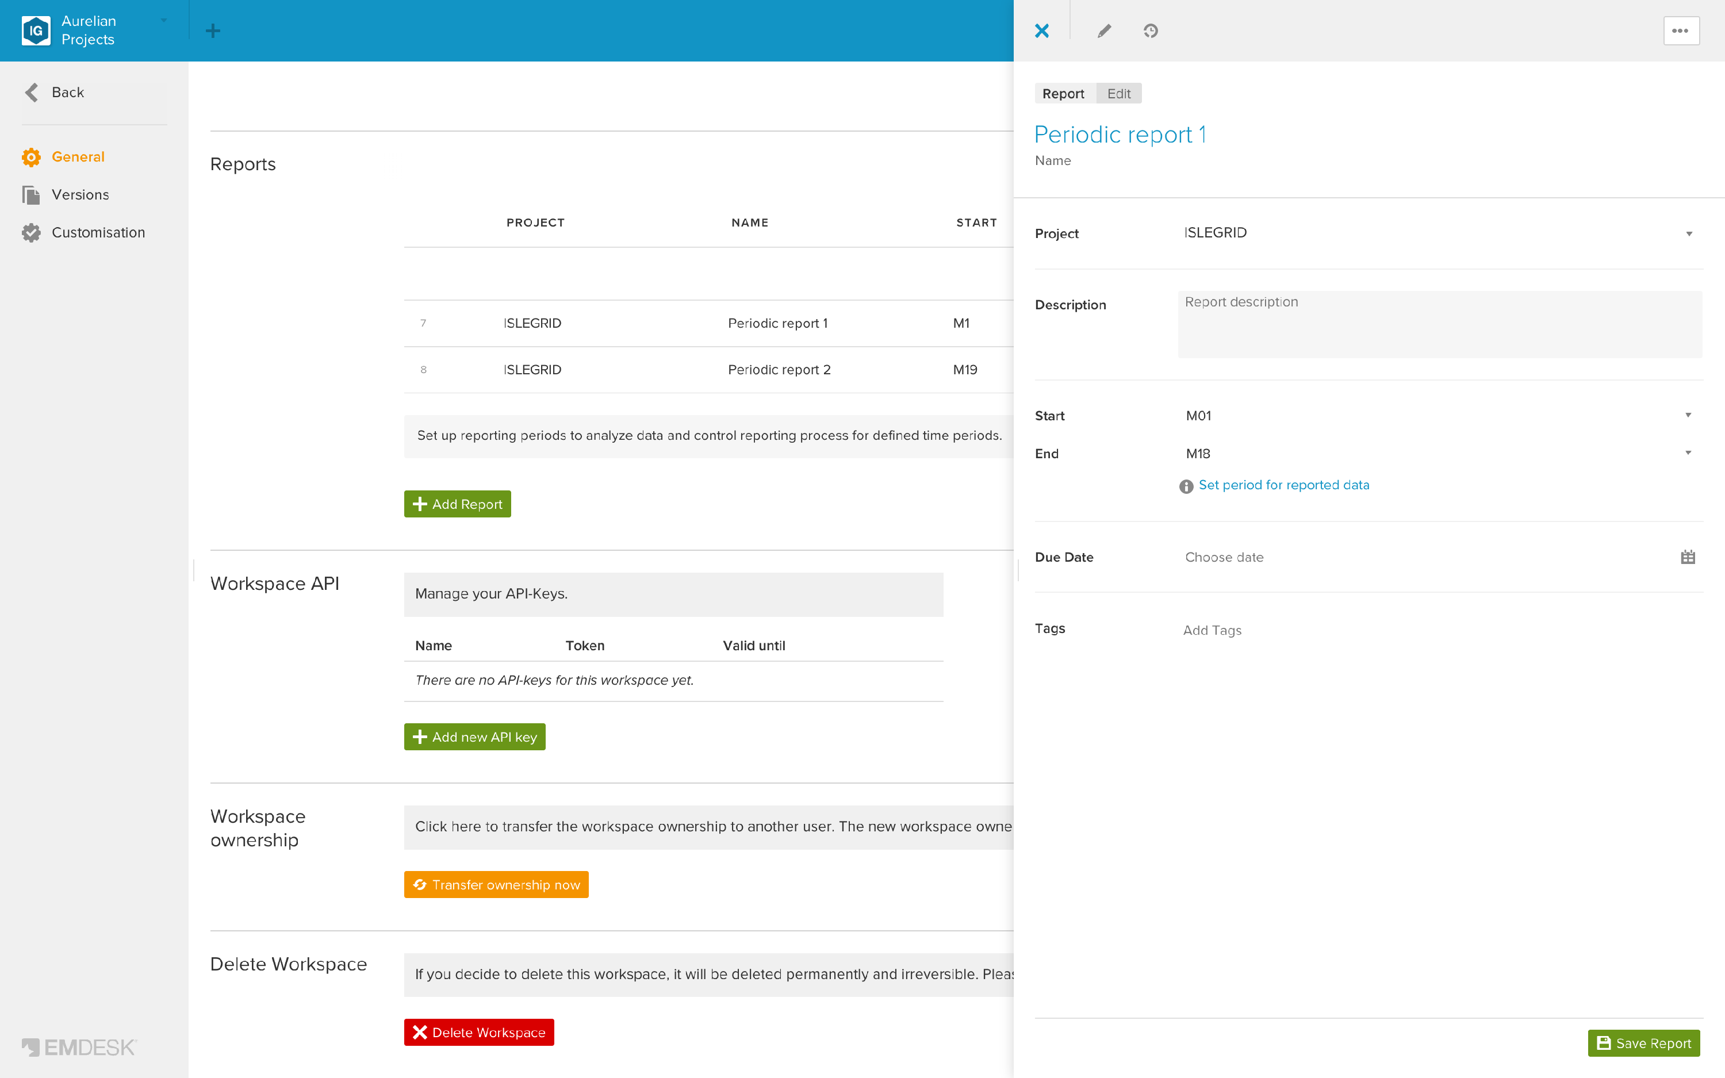Expand the End M18 dropdown

(x=1439, y=454)
